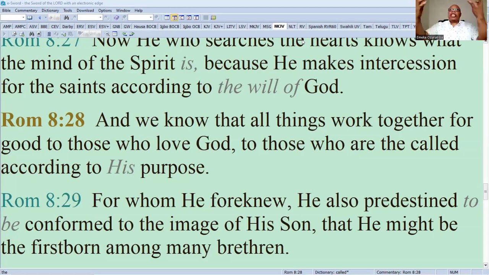
Task: Click the page search icon beside binoculars
Action: coord(39,34)
